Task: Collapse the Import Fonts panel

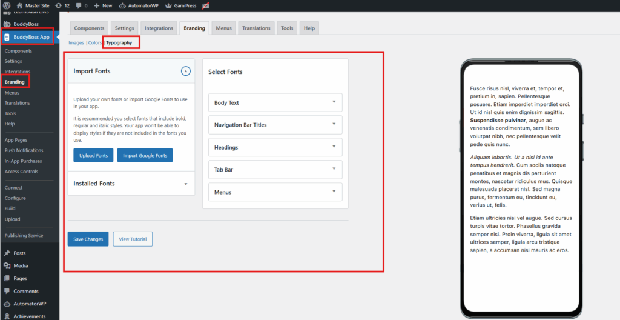Action: click(186, 71)
